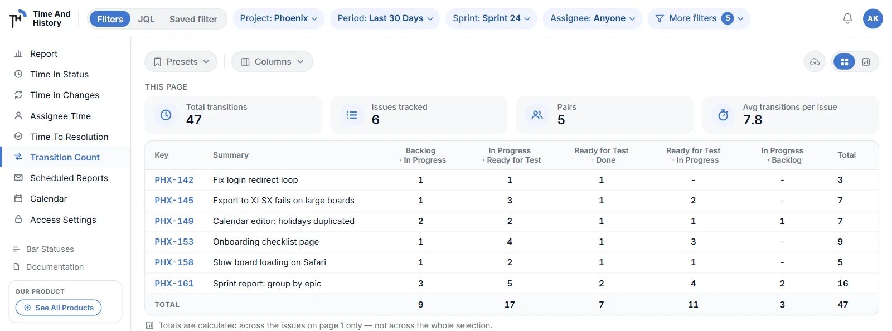Click the Access Settings lock icon
892x331 pixels.
(18, 220)
